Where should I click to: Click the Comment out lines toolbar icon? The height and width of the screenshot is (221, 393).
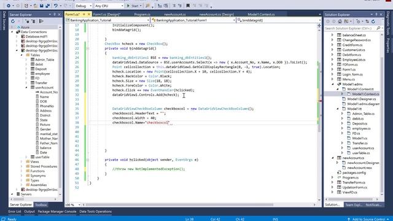[174, 6]
